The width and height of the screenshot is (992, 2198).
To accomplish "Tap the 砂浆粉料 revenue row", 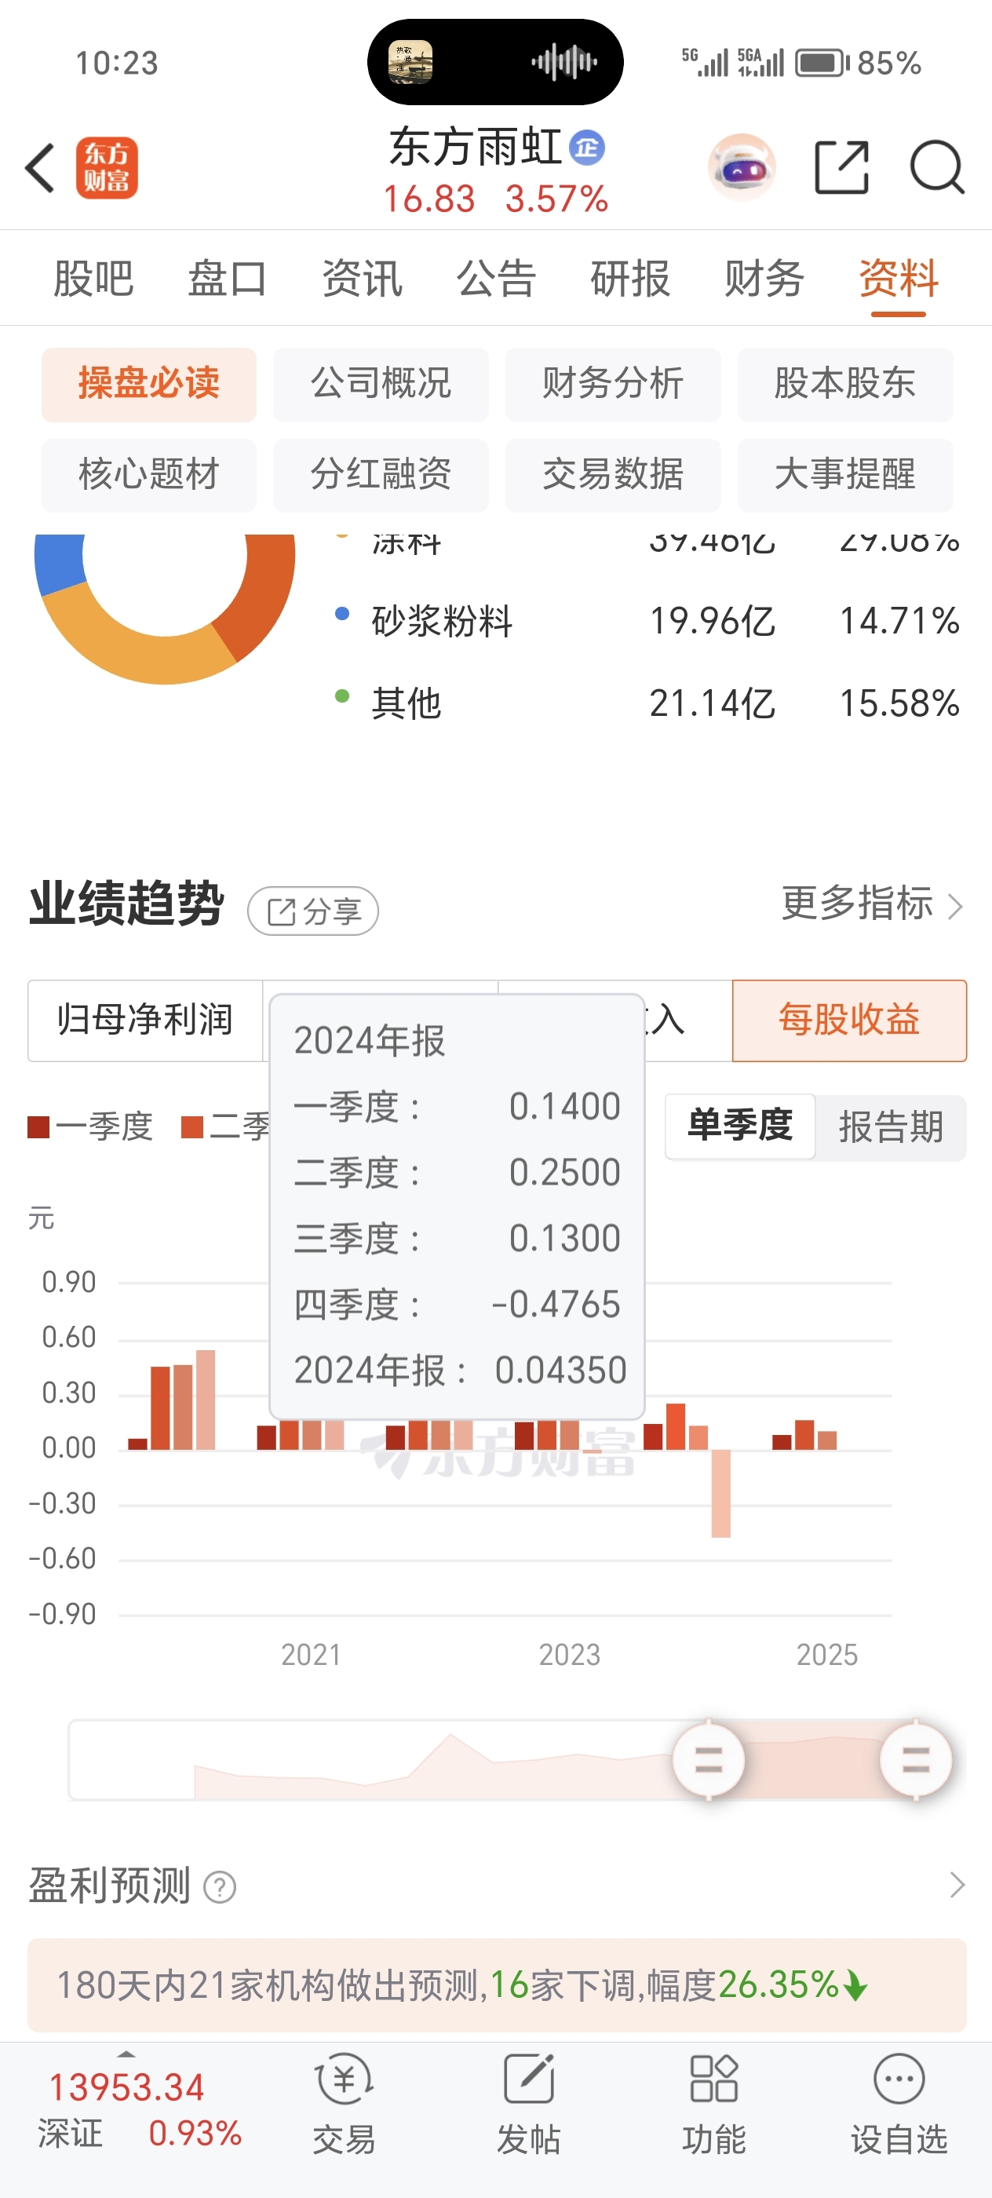I will click(x=647, y=620).
